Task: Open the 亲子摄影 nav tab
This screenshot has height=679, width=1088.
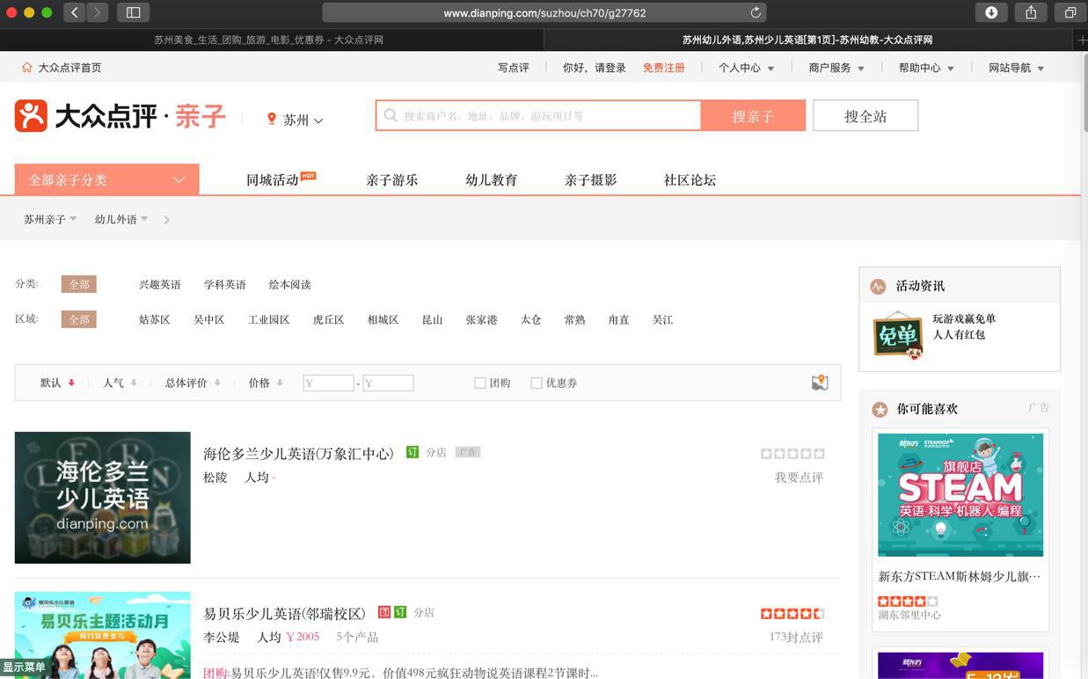Action: 590,179
